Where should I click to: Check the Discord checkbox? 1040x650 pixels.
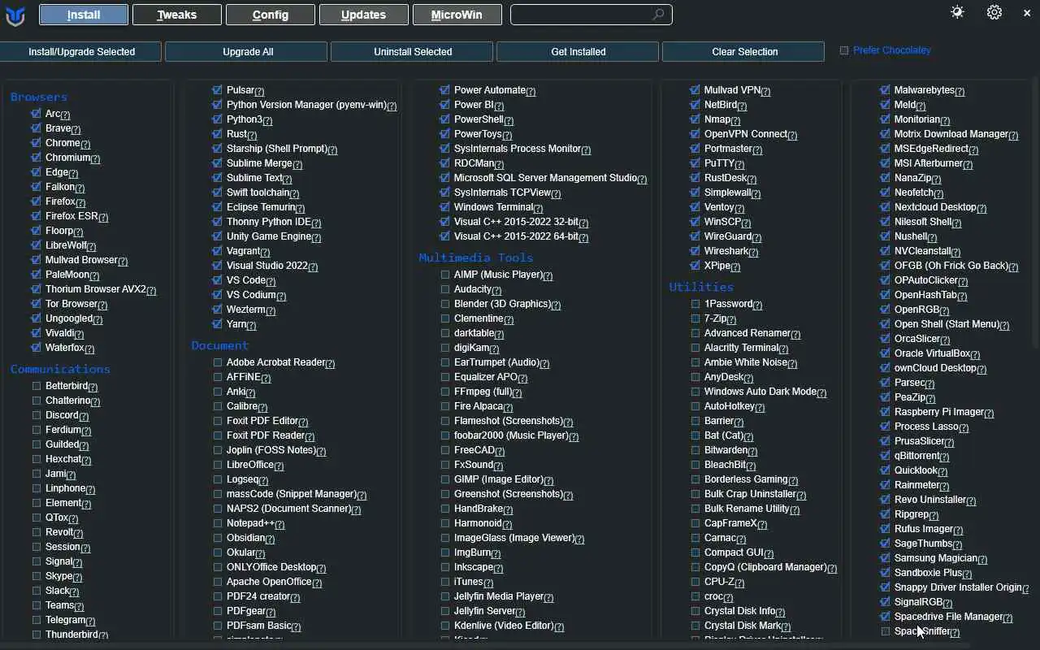coord(37,415)
